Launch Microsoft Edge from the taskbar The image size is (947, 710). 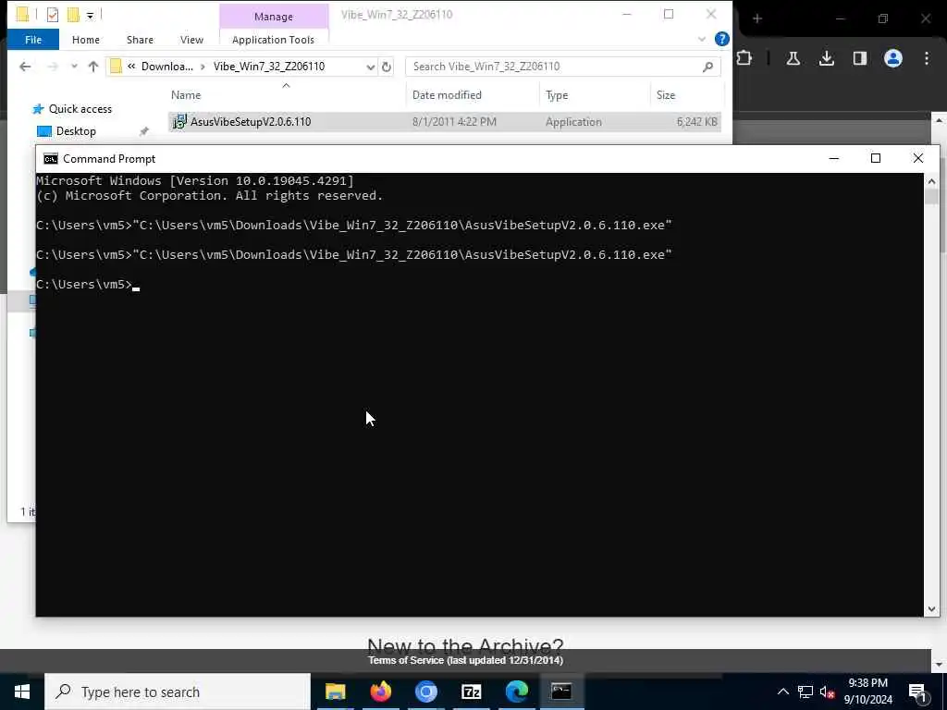click(516, 692)
